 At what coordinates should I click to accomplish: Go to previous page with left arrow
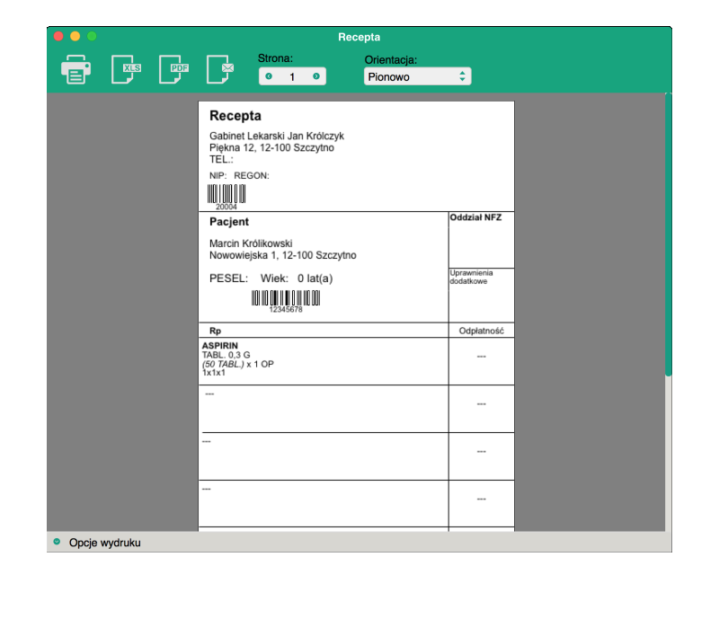pos(269,76)
